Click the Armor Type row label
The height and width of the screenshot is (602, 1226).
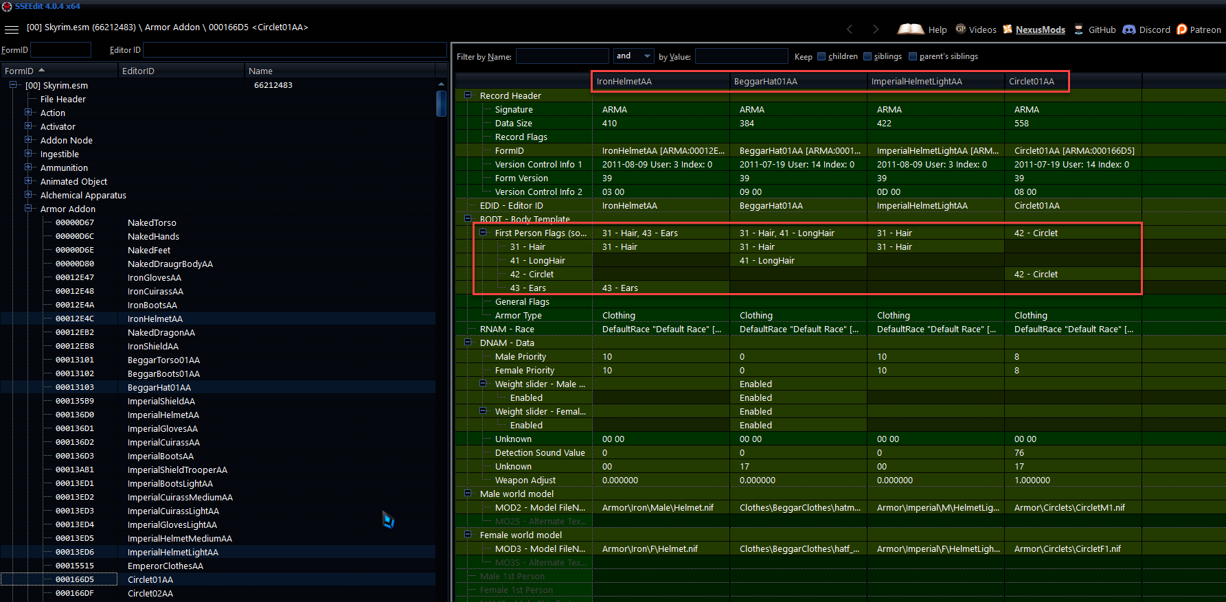pyautogui.click(x=519, y=315)
